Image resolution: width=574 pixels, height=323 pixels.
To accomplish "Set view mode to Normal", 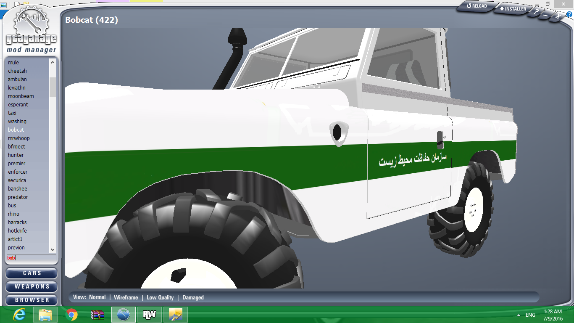I will 97,297.
